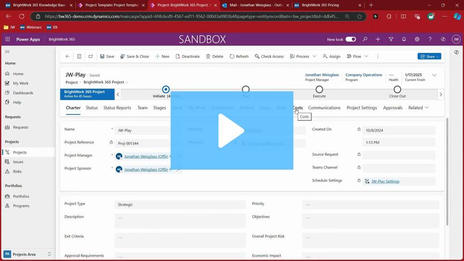
Task: Expand the Flow dropdown arrow
Action: [x=366, y=56]
